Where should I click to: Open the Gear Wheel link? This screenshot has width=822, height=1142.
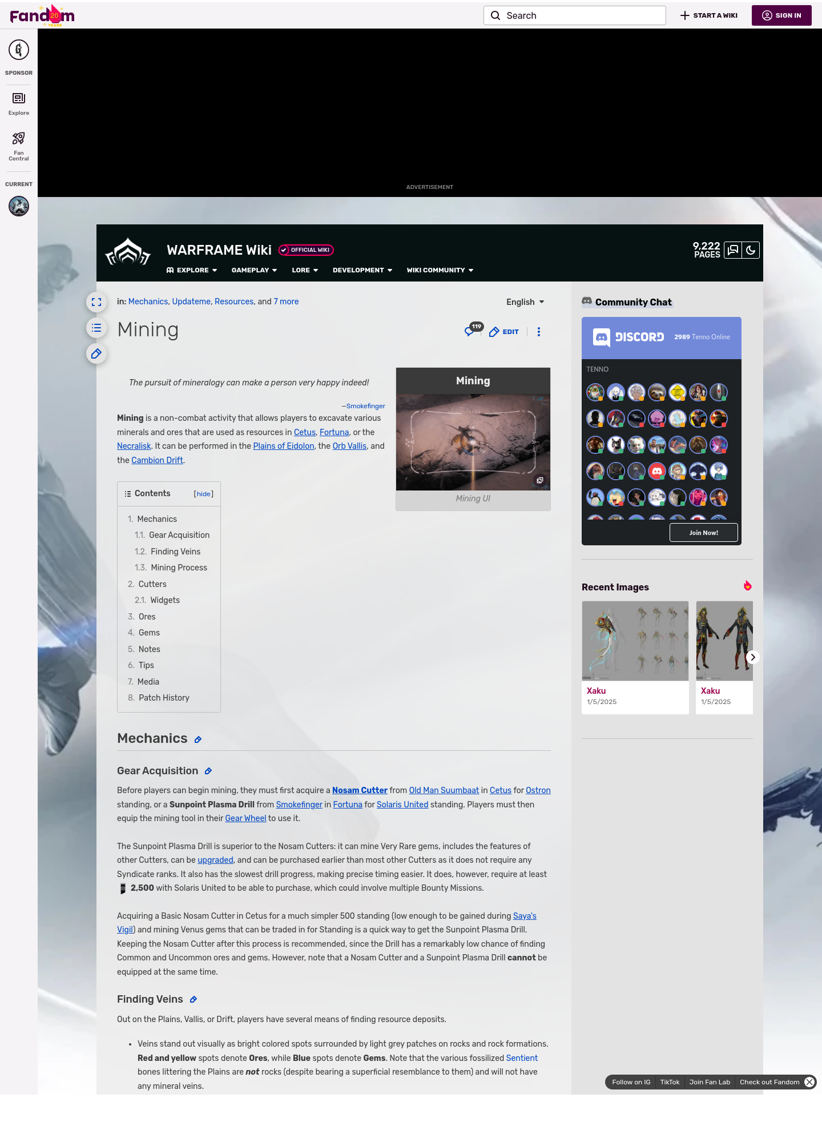[x=245, y=818]
